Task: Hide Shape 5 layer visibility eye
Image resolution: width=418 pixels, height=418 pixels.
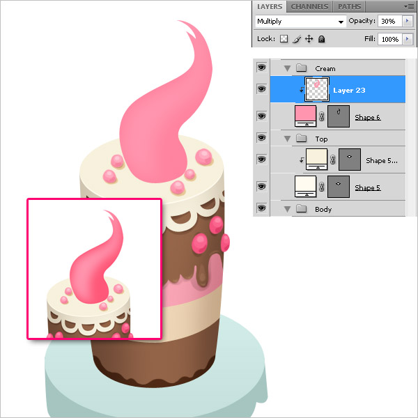Action: (x=261, y=186)
